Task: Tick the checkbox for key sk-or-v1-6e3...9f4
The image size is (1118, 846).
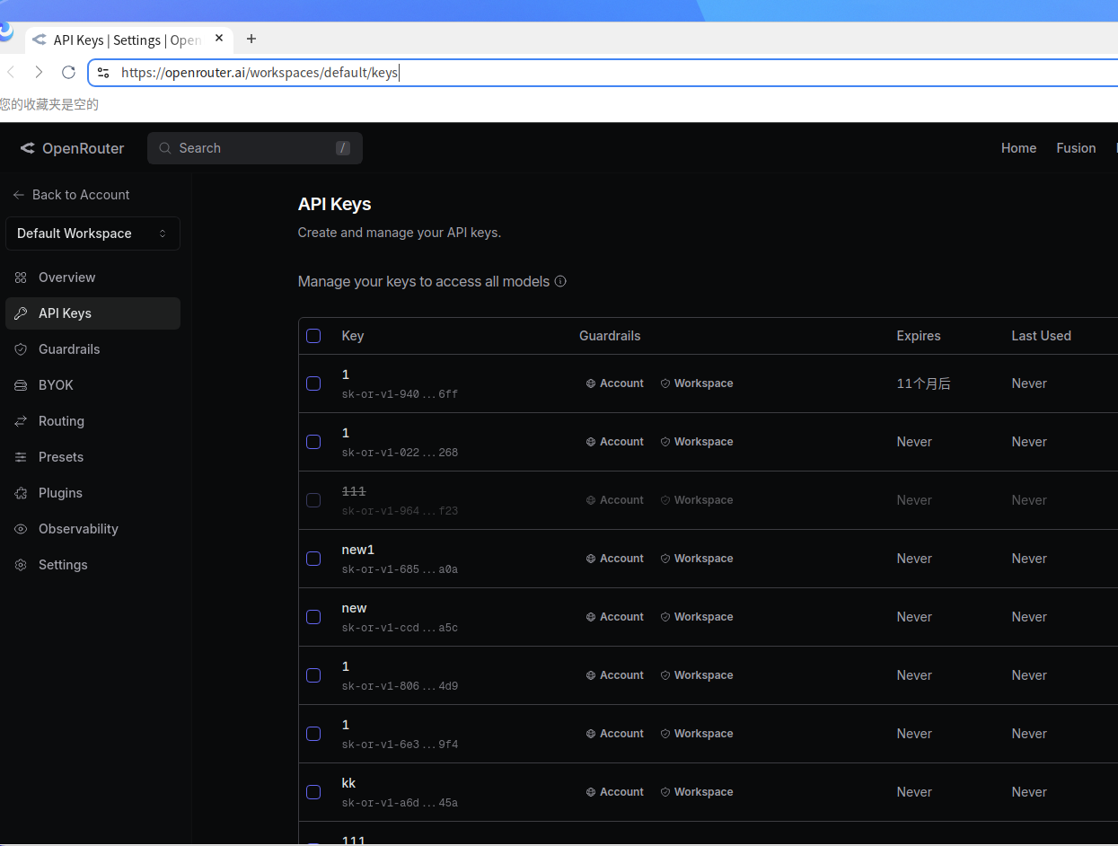Action: click(x=313, y=734)
